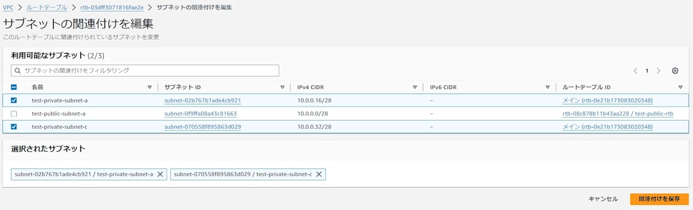Toggle the select-all subnets header checkbox
This screenshot has width=693, height=210.
coord(14,87)
